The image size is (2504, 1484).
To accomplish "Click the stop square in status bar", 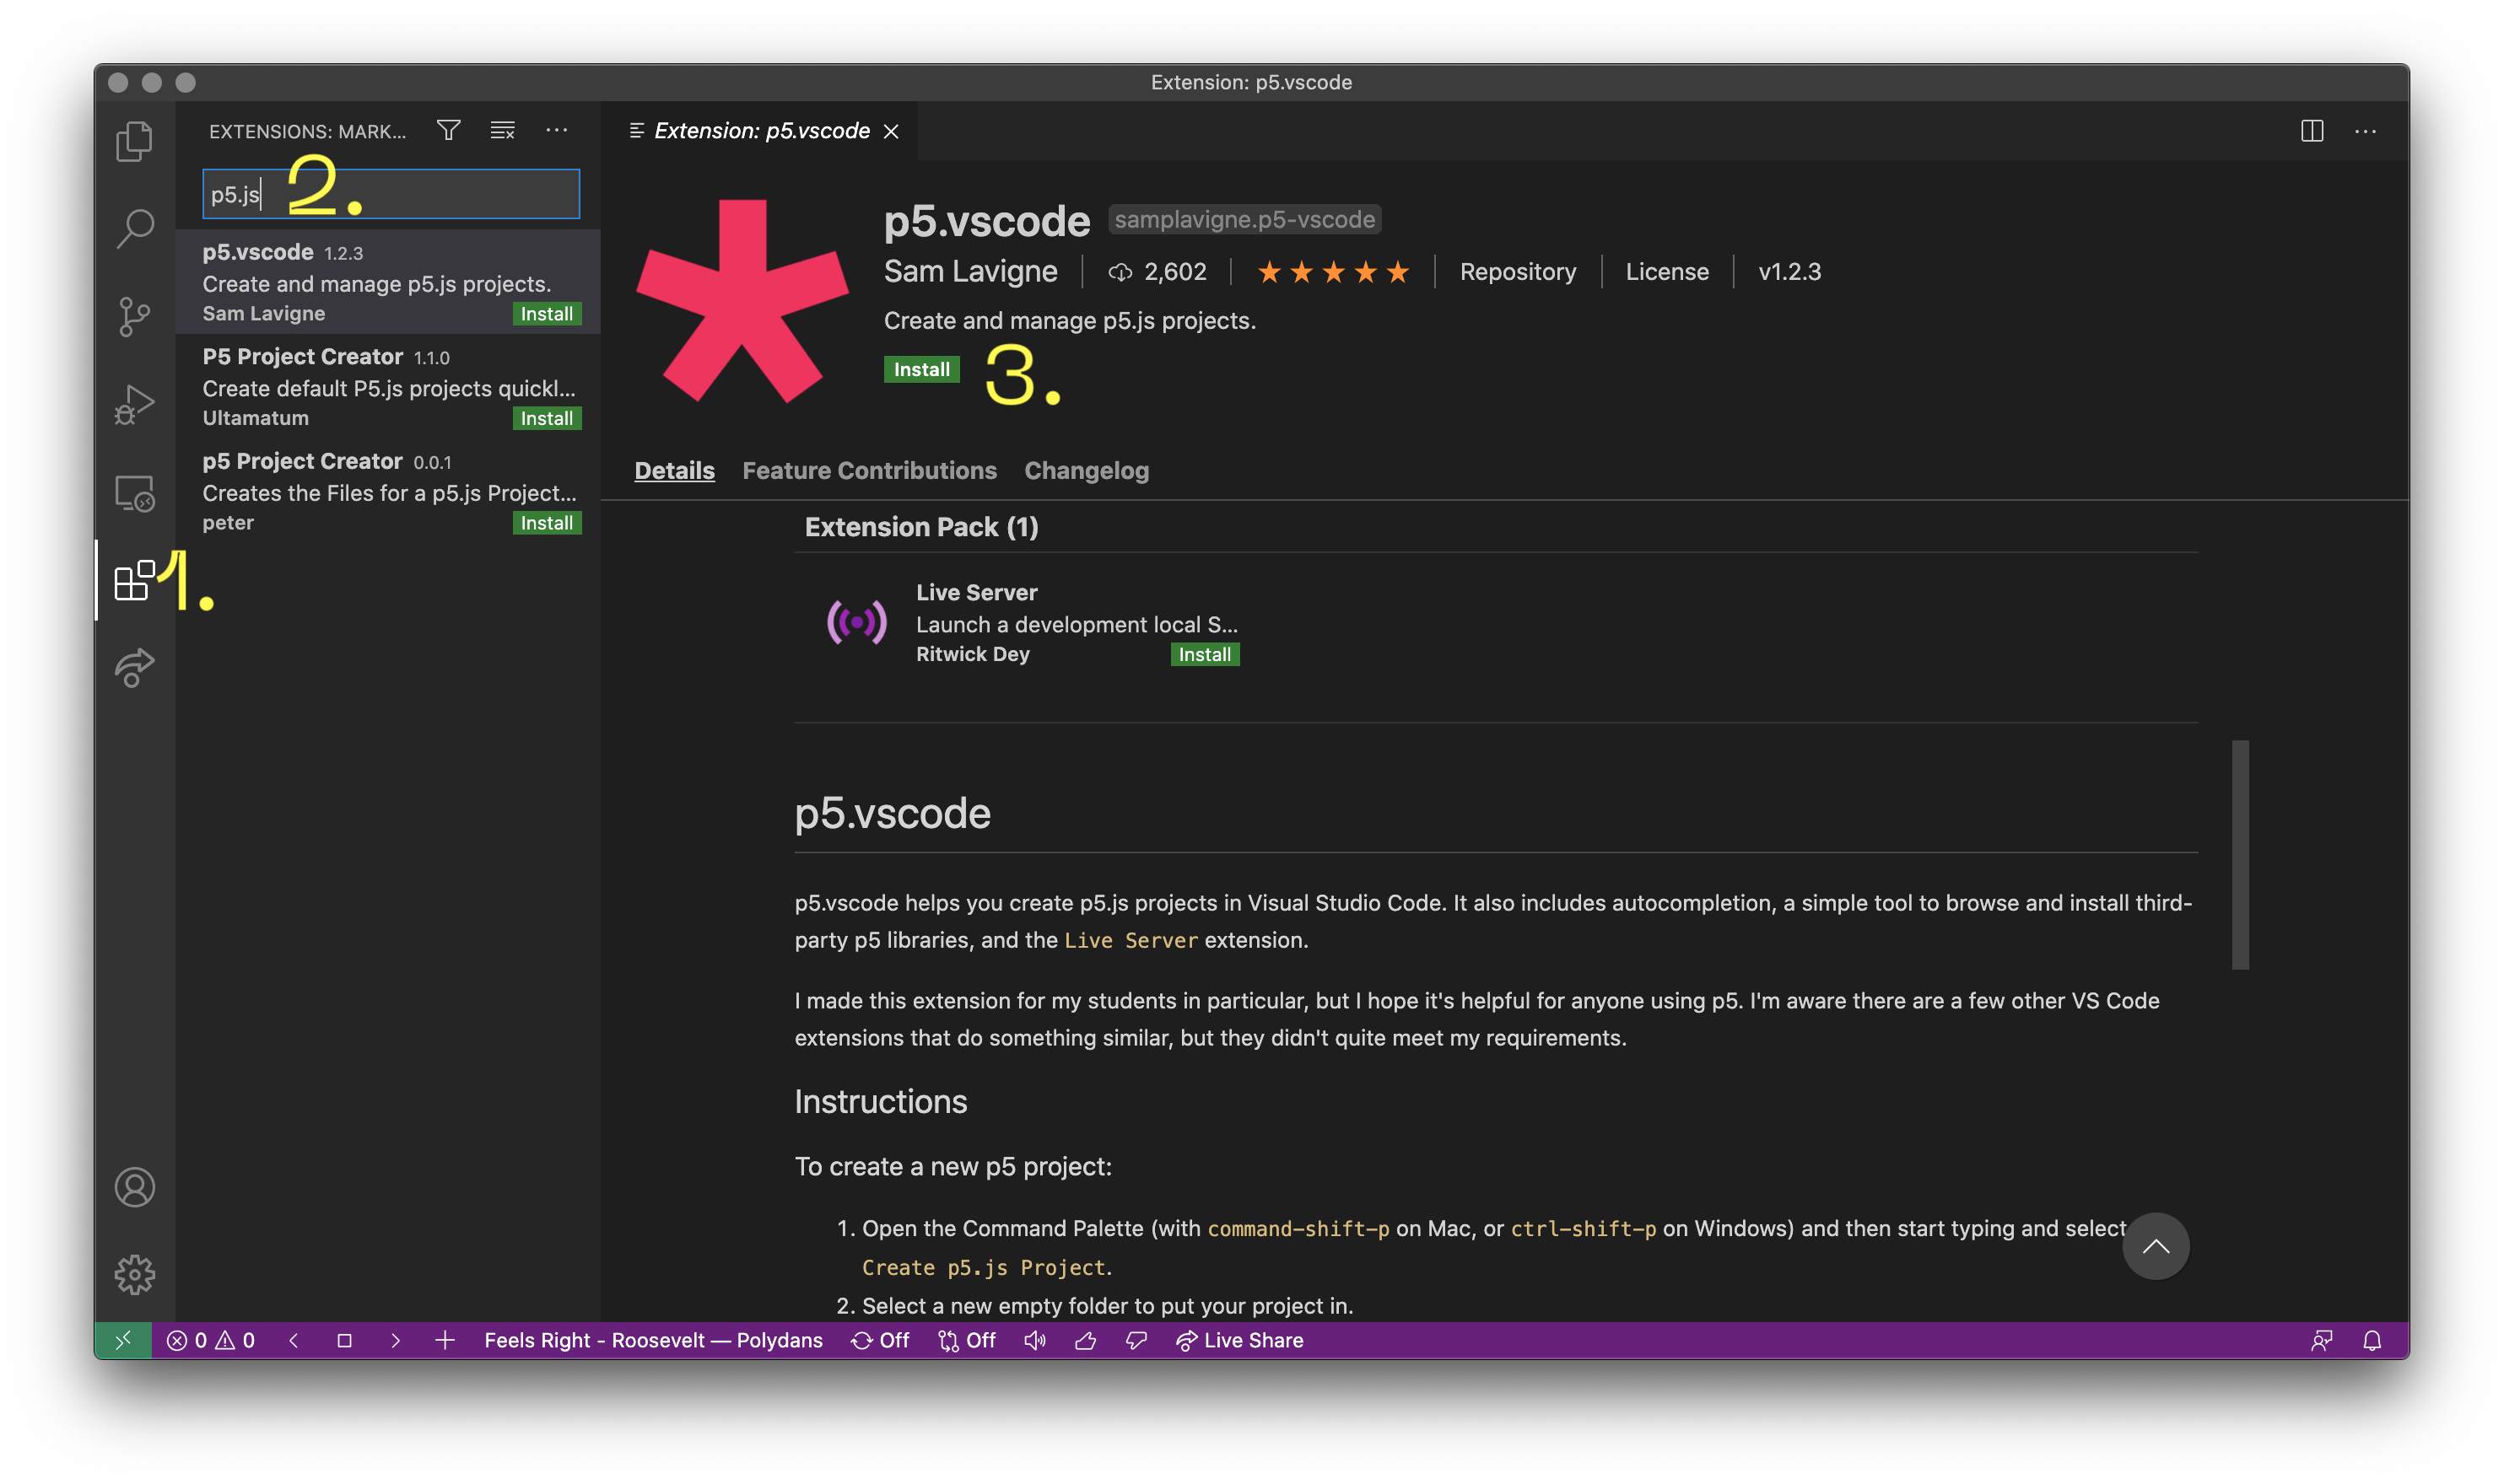I will (x=344, y=1340).
